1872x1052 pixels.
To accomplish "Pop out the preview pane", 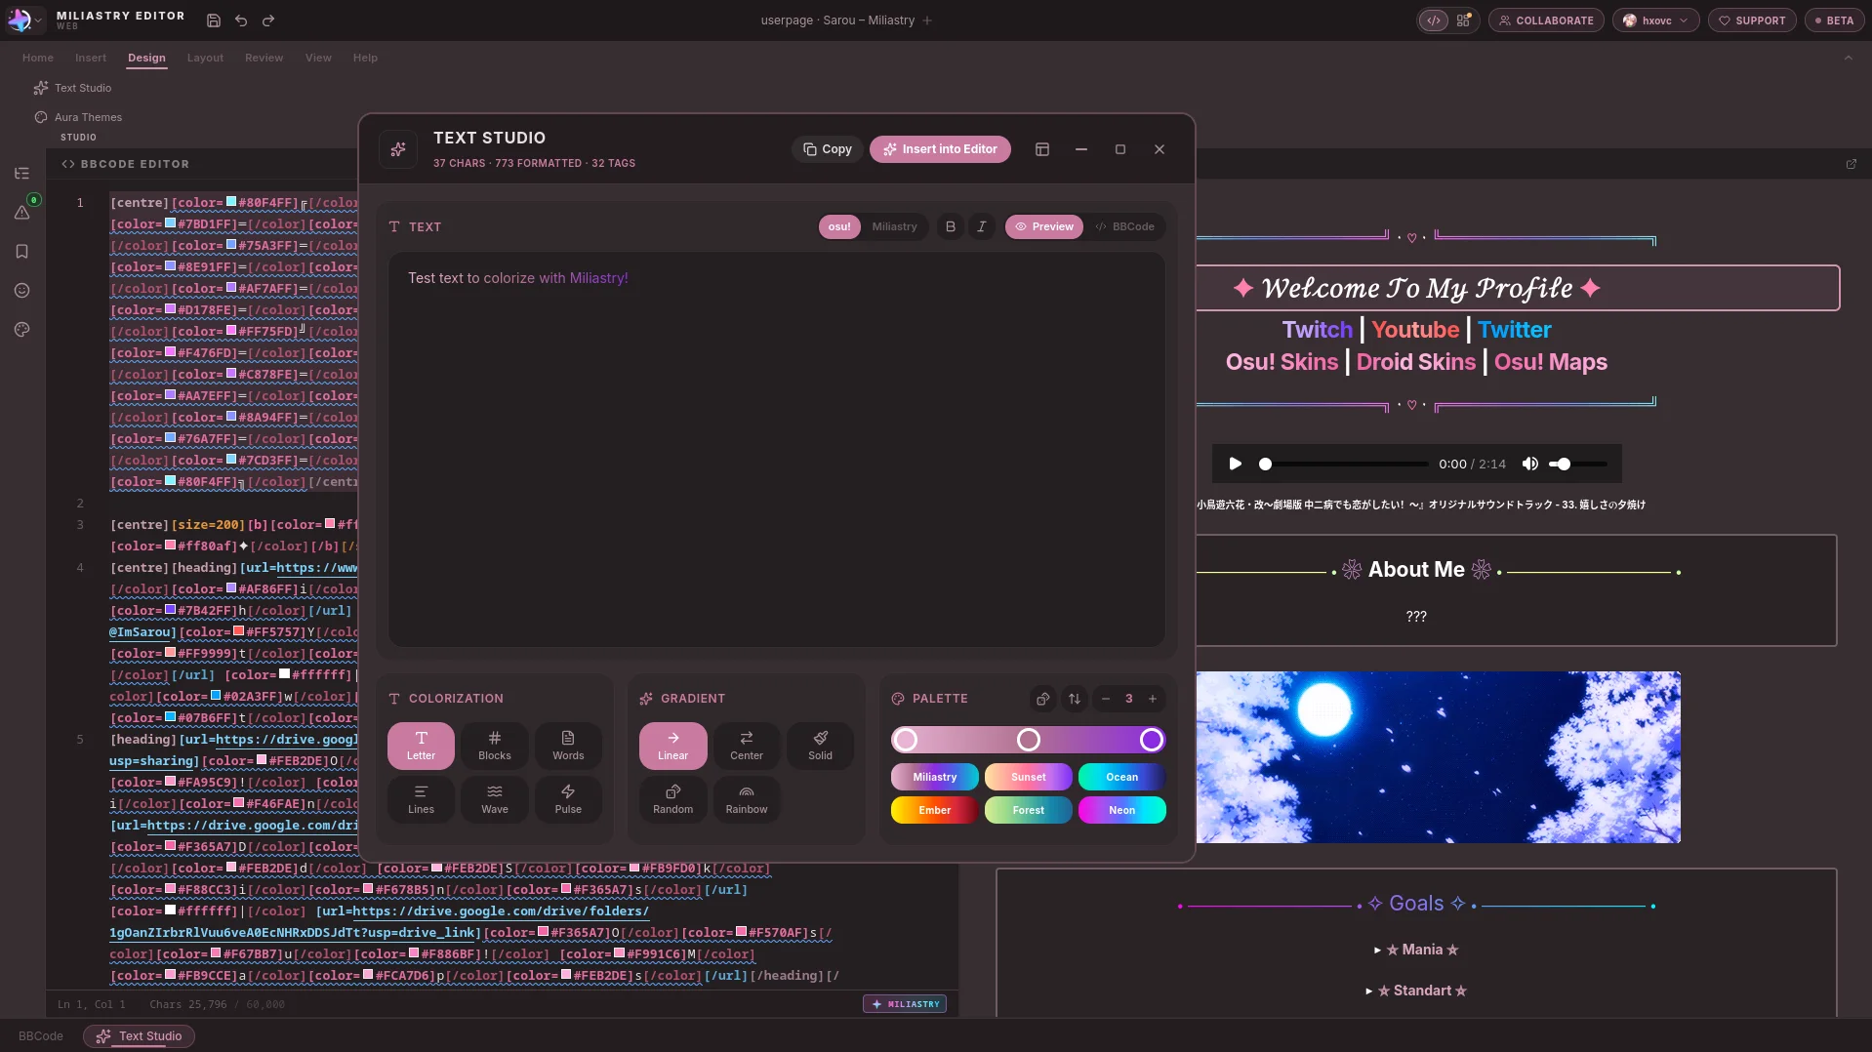I will coord(1852,164).
